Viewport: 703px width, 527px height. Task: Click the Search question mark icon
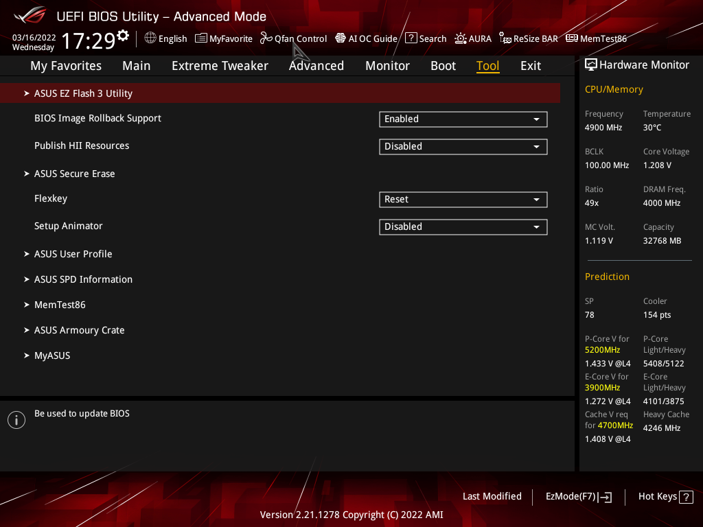click(x=411, y=38)
